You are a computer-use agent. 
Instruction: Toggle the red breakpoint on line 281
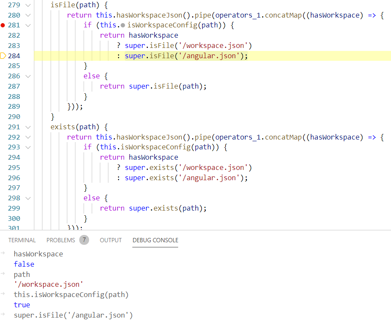(x=3, y=25)
